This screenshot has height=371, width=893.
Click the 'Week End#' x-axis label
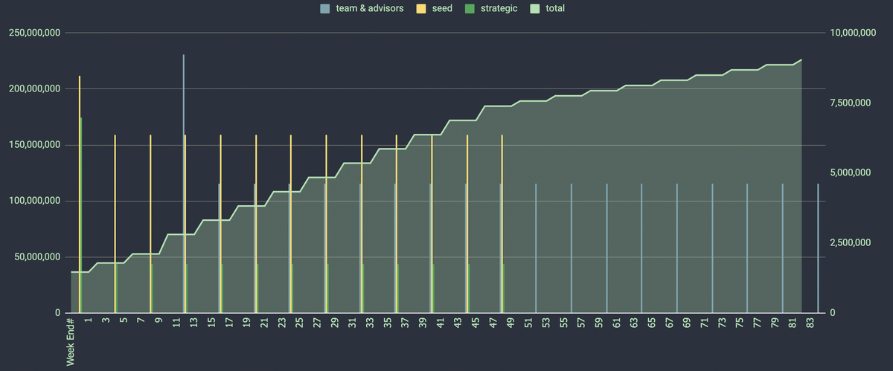[x=71, y=342]
